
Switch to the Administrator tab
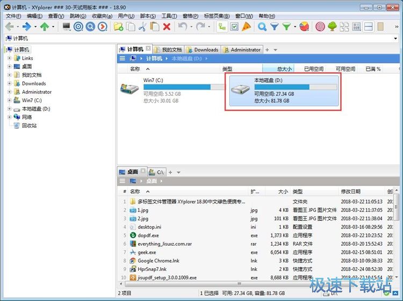click(x=242, y=49)
